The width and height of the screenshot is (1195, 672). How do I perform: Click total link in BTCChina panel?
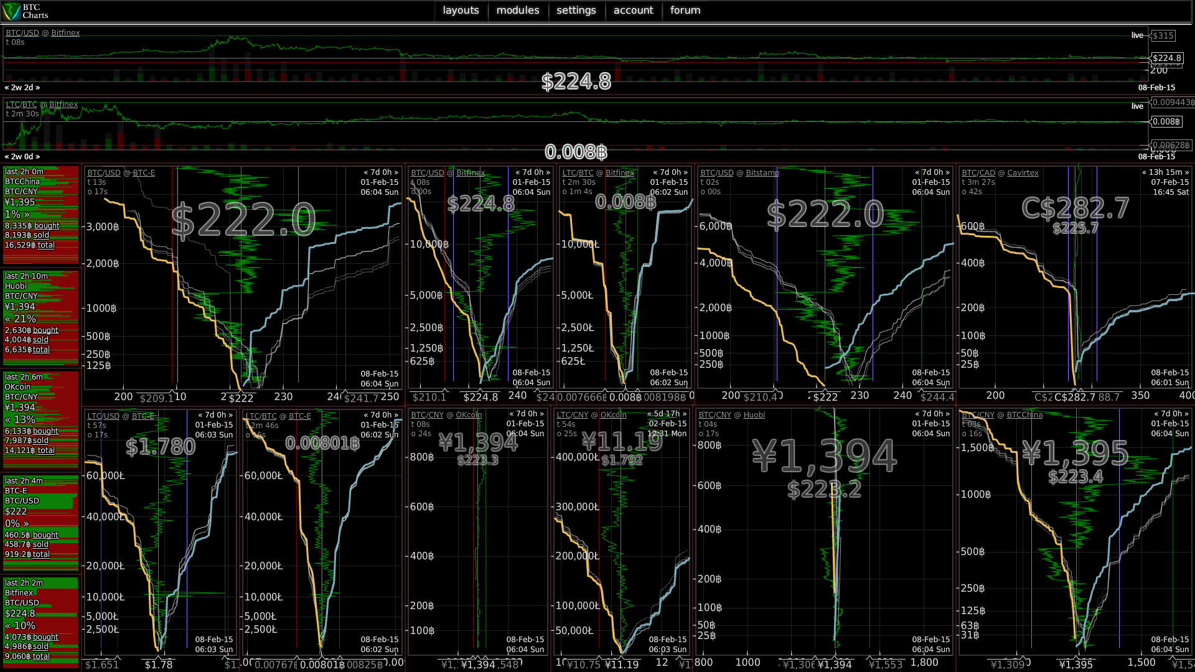pyautogui.click(x=46, y=245)
